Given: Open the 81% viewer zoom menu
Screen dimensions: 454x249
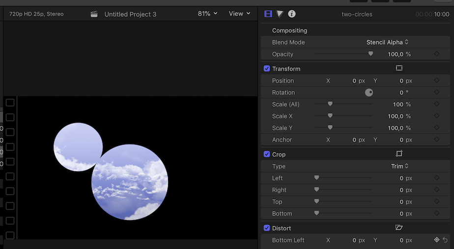Looking at the screenshot, I should [207, 14].
